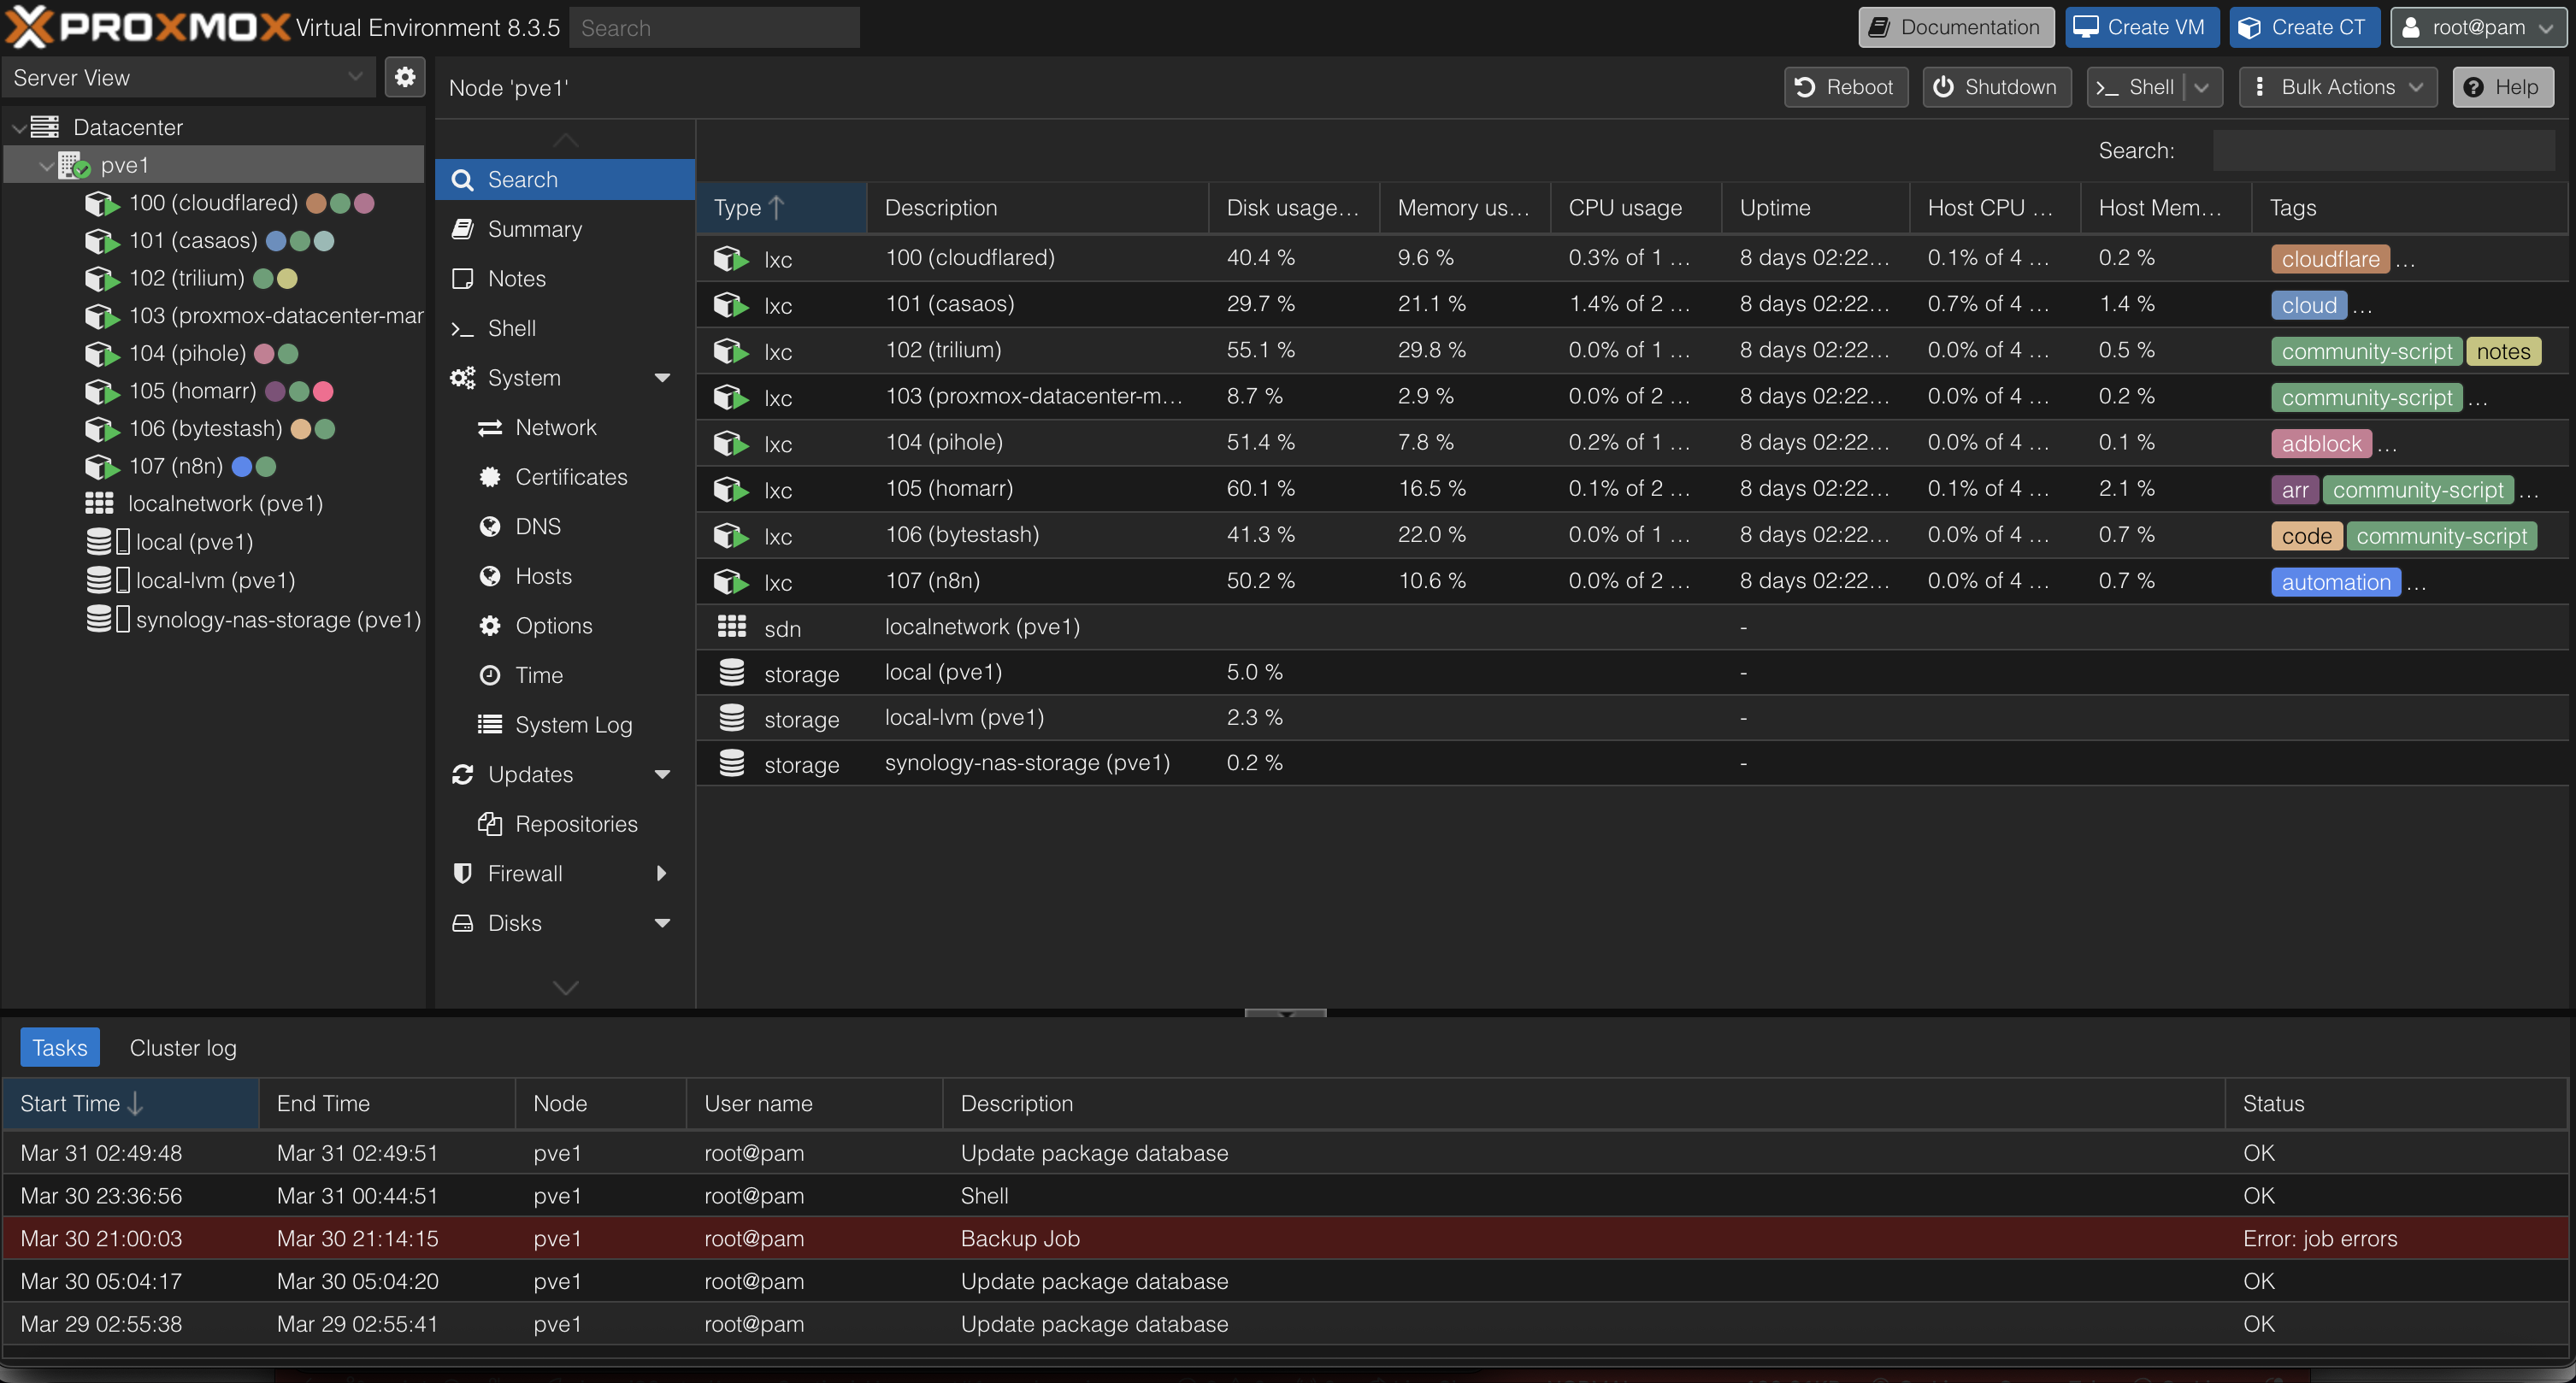
Task: Open the Summary menu item
Action: point(565,229)
